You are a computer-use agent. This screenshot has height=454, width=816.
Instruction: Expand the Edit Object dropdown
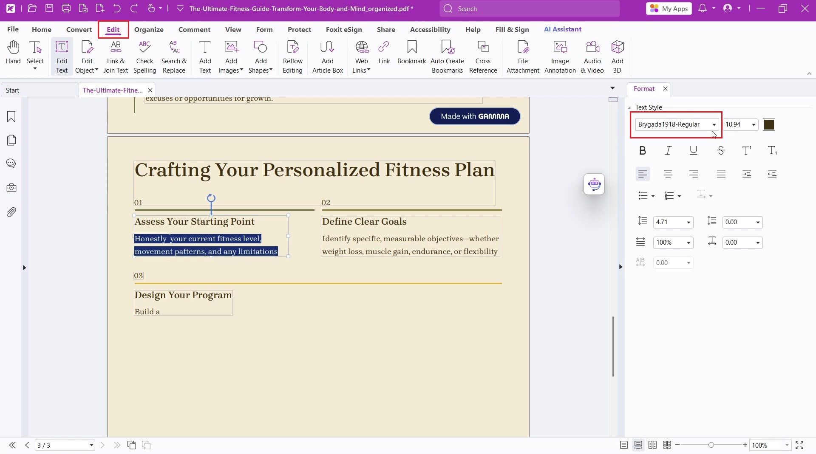click(x=97, y=70)
